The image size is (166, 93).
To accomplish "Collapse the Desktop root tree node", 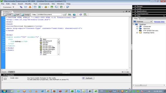I will (x=134, y=25).
